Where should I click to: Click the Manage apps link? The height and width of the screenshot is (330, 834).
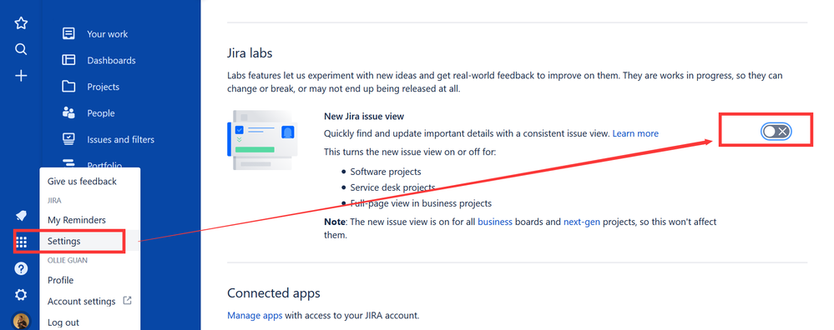[255, 316]
